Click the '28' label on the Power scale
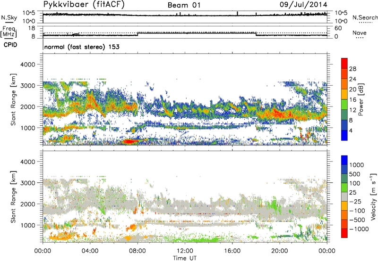This screenshot has height=261, width=378. (x=352, y=69)
